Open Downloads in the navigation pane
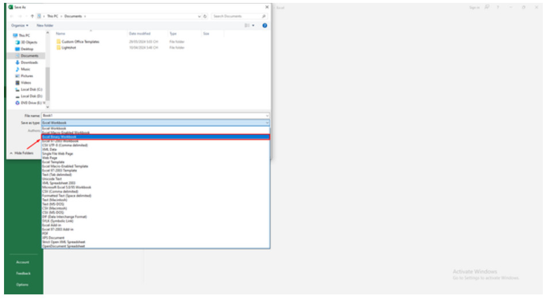This screenshot has height=303, width=552. pos(29,62)
